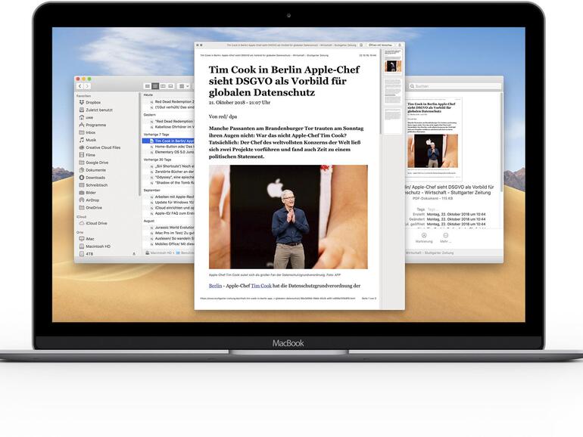The width and height of the screenshot is (583, 437).
Task: Eject the 4TB volume
Action: pyautogui.click(x=134, y=253)
